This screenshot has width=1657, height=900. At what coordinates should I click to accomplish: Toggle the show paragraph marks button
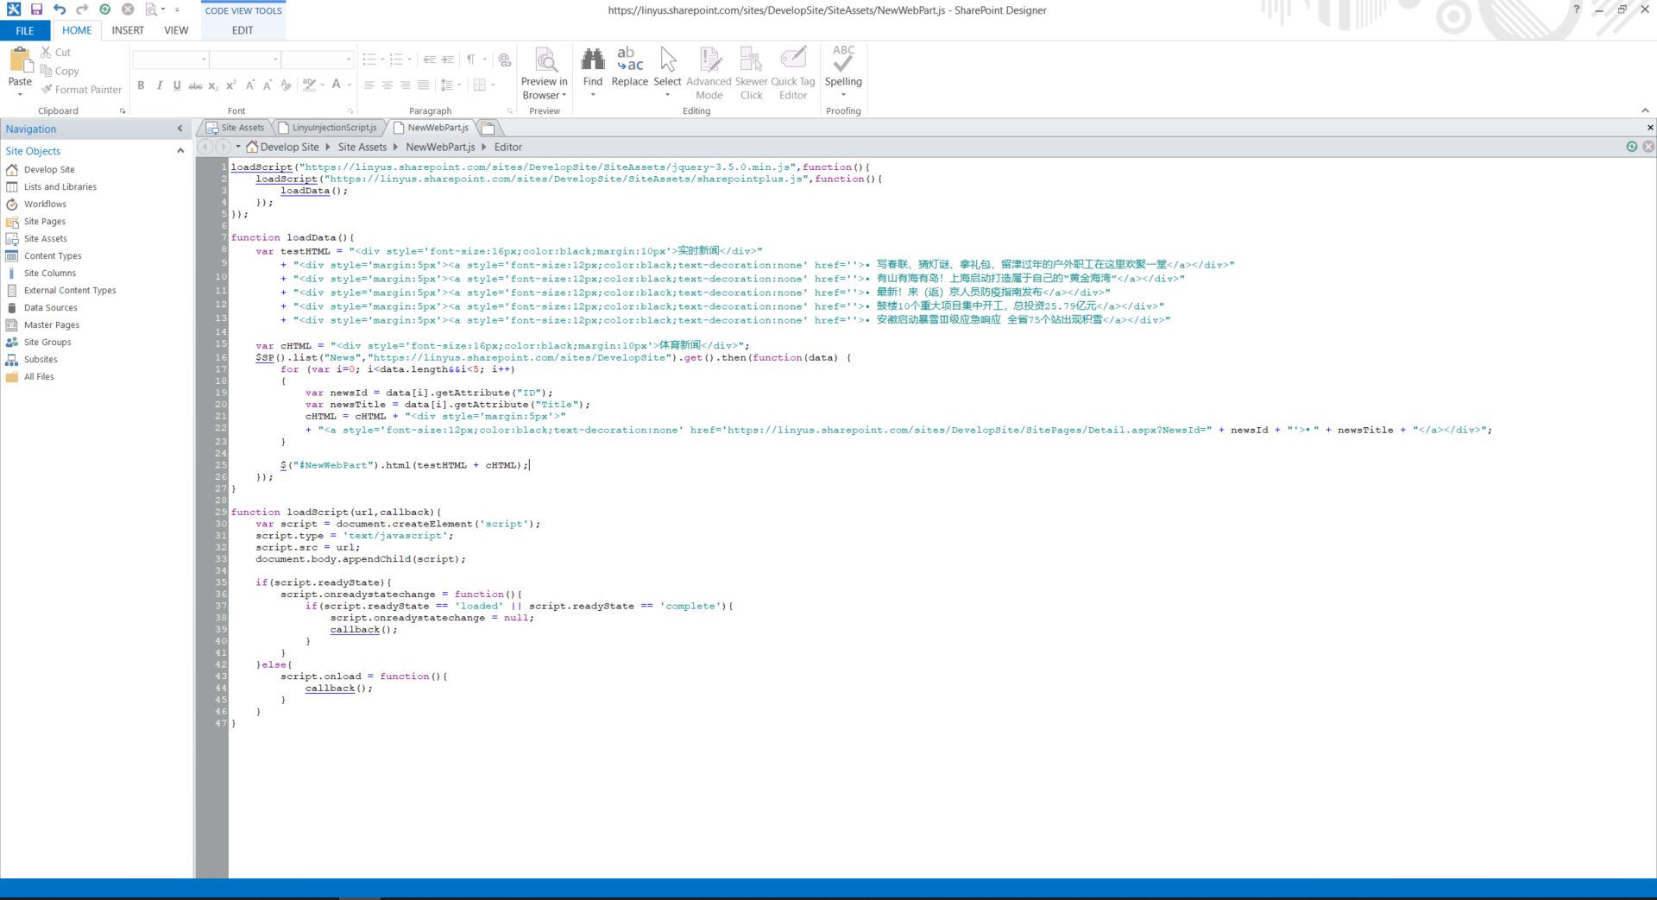tap(471, 60)
